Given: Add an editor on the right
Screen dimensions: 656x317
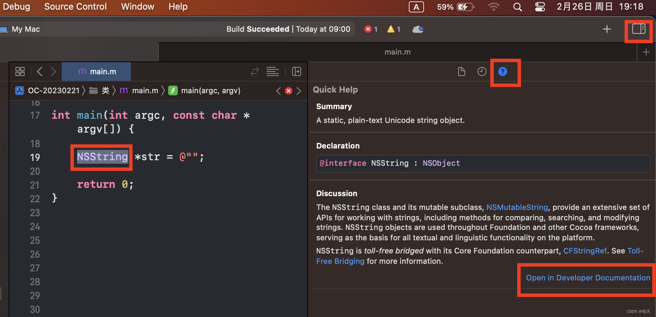Looking at the screenshot, I should click(x=297, y=71).
